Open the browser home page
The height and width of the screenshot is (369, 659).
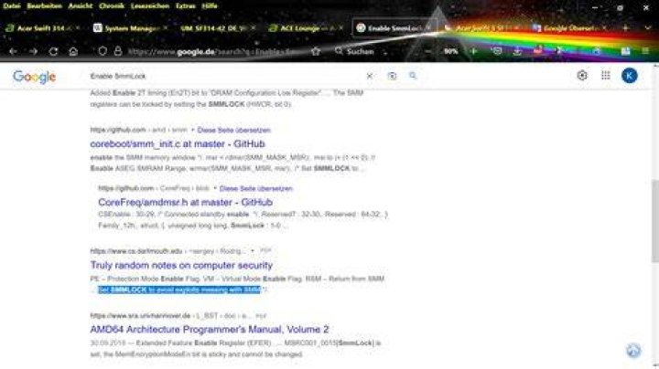[x=73, y=51]
